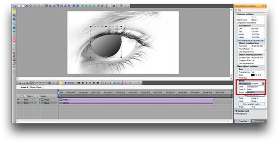Click the categorized view icon in Properties window
Image resolution: width=278 pixels, height=142 pixels.
[x=236, y=10]
